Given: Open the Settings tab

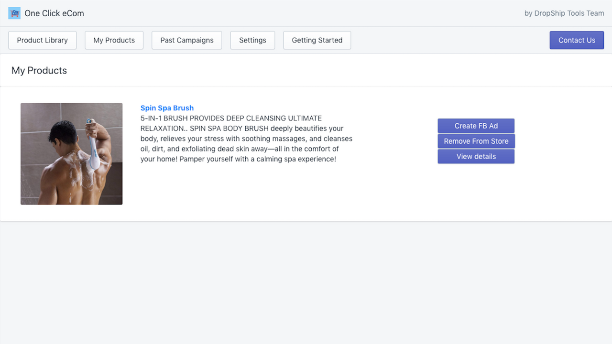Looking at the screenshot, I should (252, 40).
